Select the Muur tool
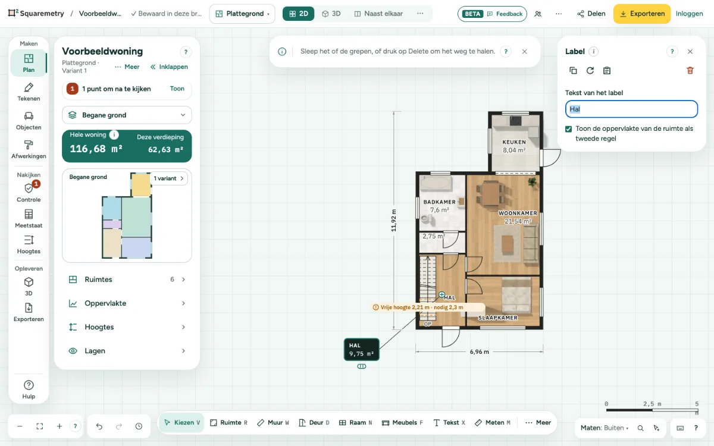The width and height of the screenshot is (714, 446). pos(273,423)
